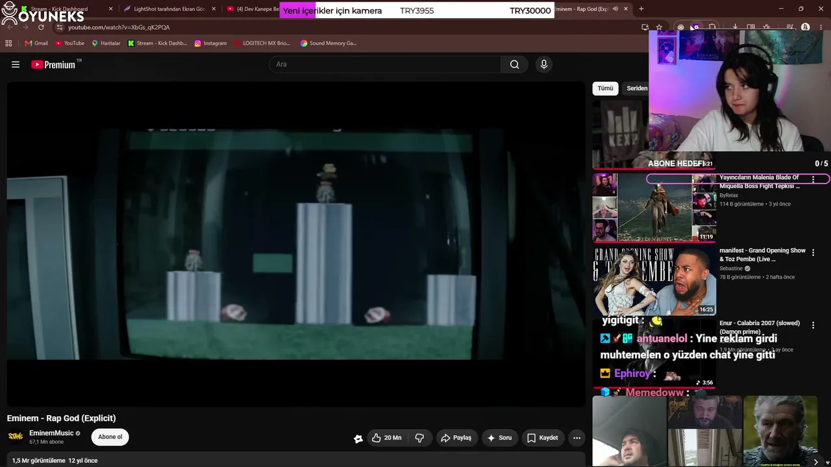The width and height of the screenshot is (831, 467).
Task: Open the manifest - Grand Opening Show title
Action: pyautogui.click(x=762, y=254)
